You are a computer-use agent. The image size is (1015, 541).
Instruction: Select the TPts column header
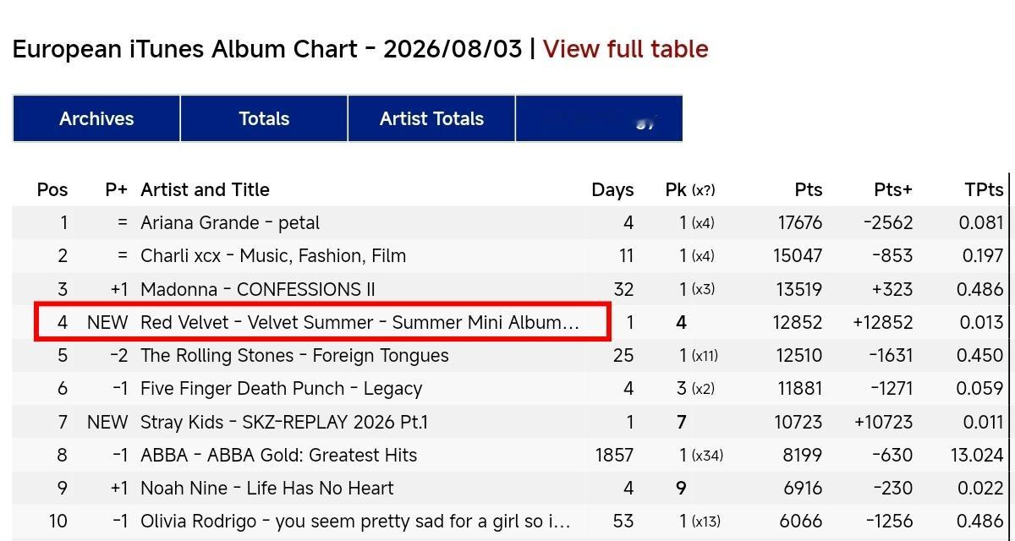[x=984, y=189]
